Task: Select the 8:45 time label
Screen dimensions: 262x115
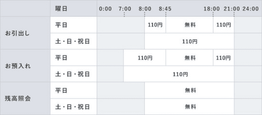Action: [x=165, y=9]
